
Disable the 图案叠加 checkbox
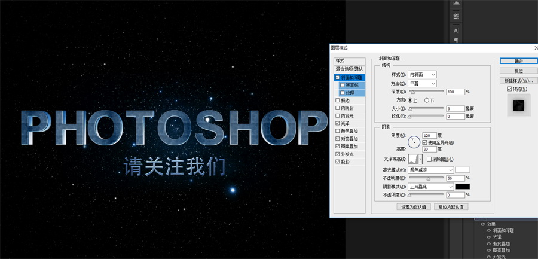coord(337,147)
